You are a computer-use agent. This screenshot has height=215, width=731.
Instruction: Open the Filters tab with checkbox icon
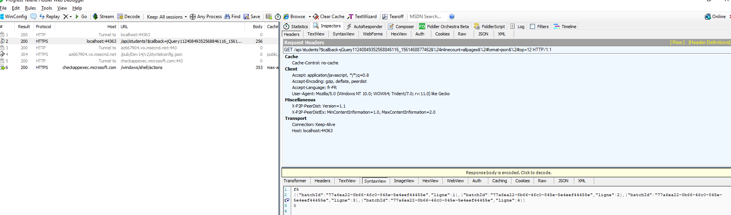click(539, 27)
